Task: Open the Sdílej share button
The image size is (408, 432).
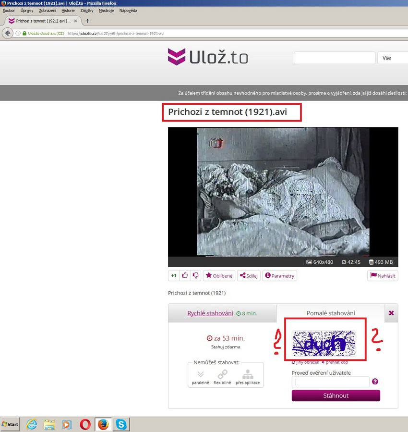Action: click(249, 275)
